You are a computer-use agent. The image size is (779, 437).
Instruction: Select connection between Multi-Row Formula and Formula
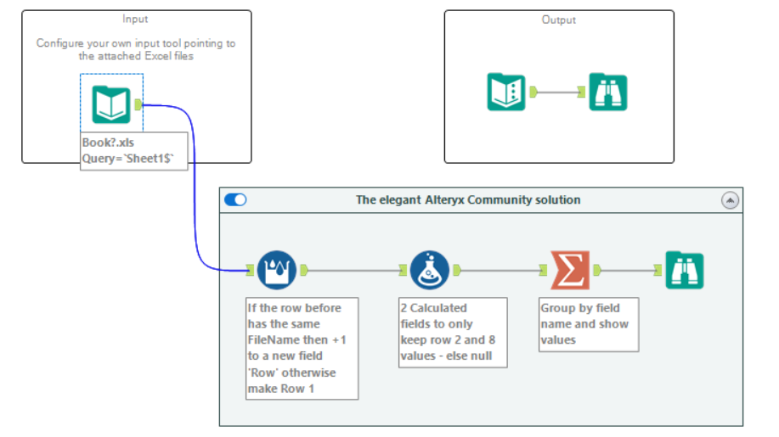click(x=353, y=271)
